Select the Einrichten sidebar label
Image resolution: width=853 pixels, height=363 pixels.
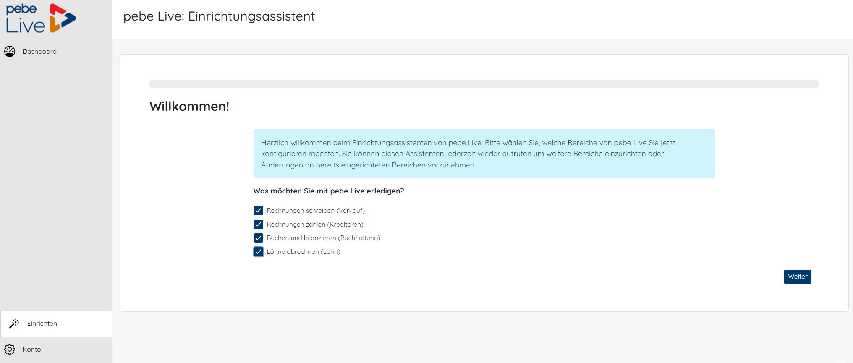coord(42,323)
